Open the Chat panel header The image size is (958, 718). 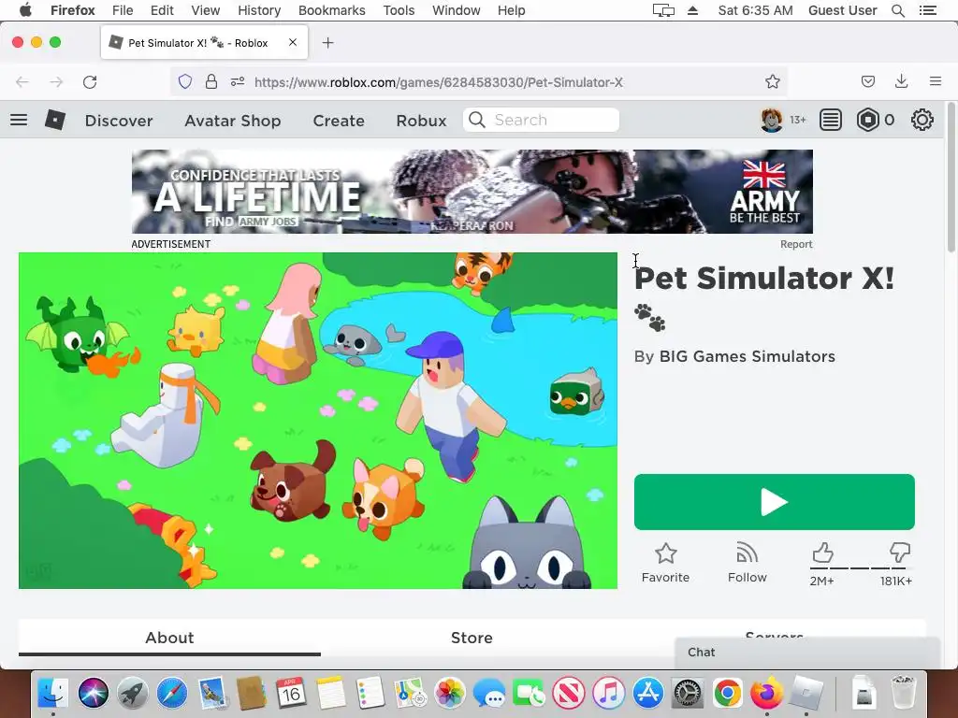807,652
